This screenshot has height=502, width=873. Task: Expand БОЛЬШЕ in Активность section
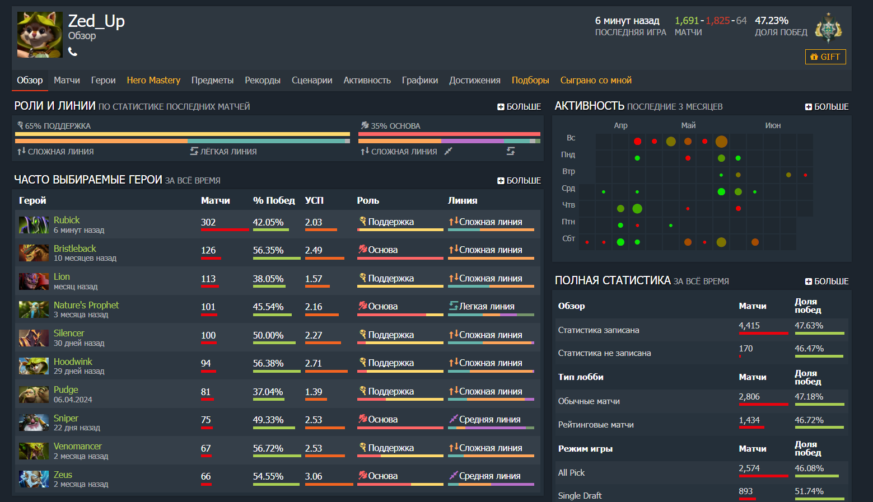[x=827, y=106]
